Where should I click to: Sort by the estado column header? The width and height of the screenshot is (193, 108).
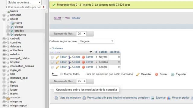(x=103, y=52)
